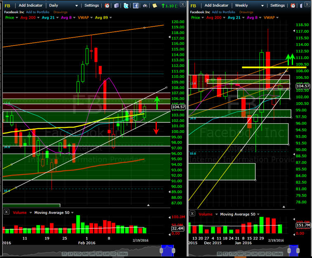This screenshot has width=312, height=258.
Task: Open Settings in the Daily chart toolbar
Action: coord(92,5)
